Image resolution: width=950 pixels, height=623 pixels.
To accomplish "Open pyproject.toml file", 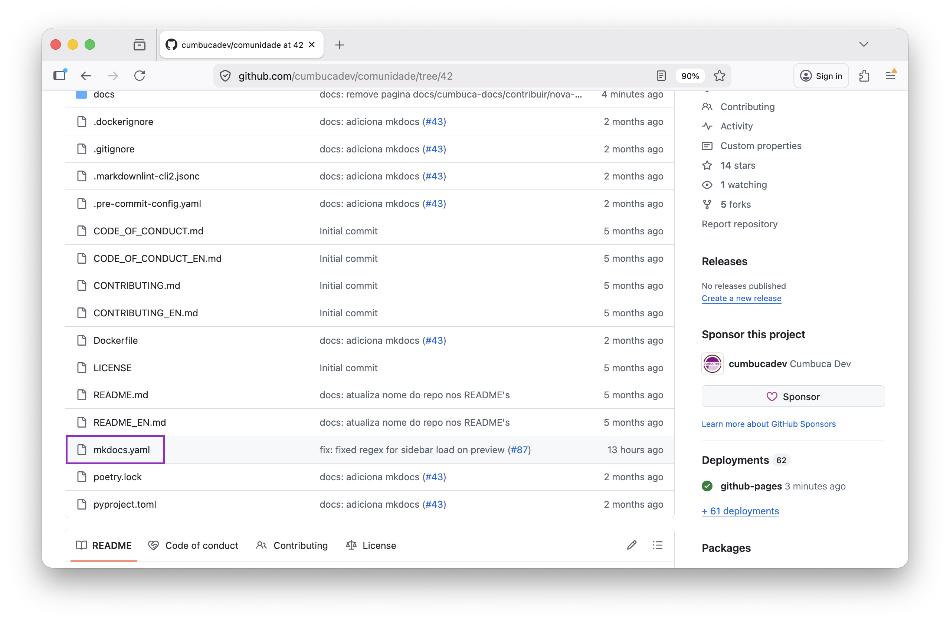I will pos(125,505).
